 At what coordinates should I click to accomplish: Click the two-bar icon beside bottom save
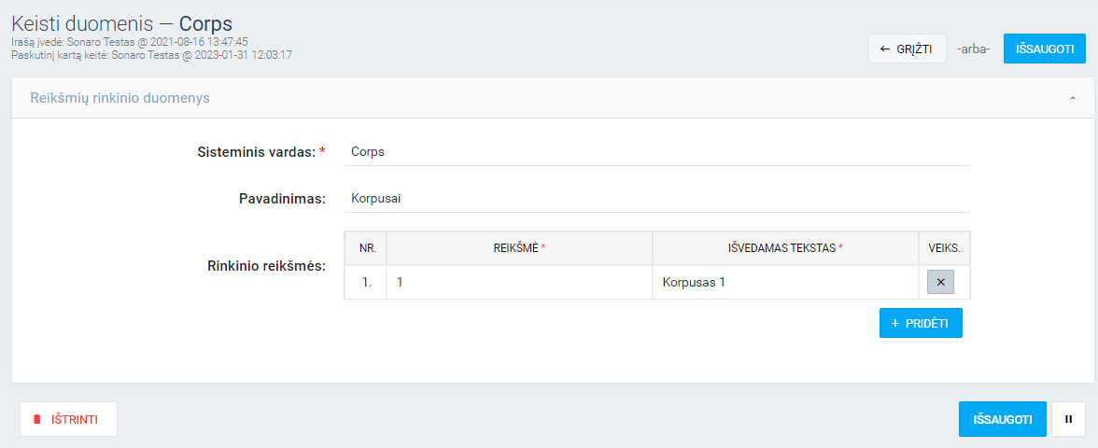[x=1068, y=419]
